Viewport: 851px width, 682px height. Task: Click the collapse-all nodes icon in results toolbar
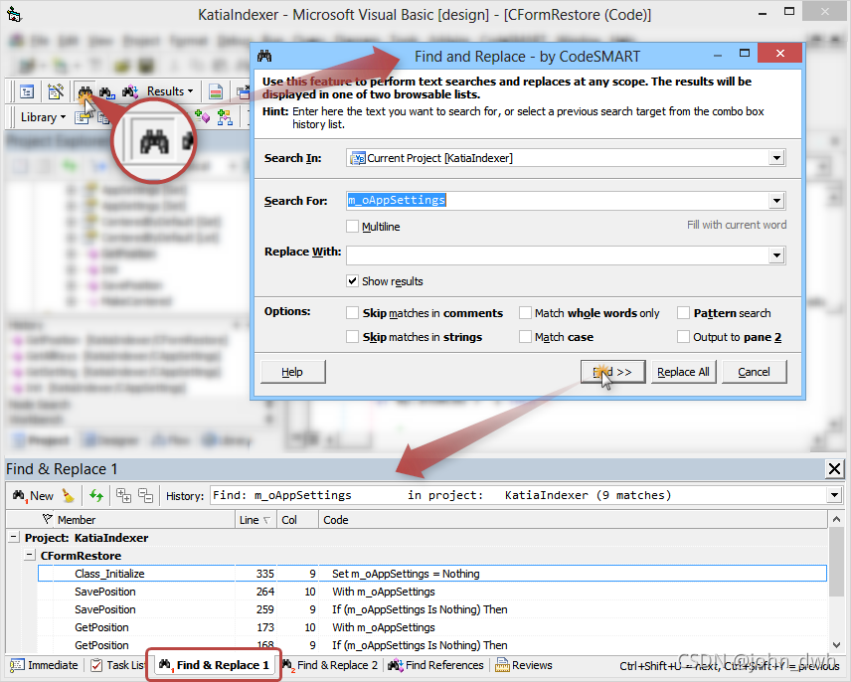(146, 495)
